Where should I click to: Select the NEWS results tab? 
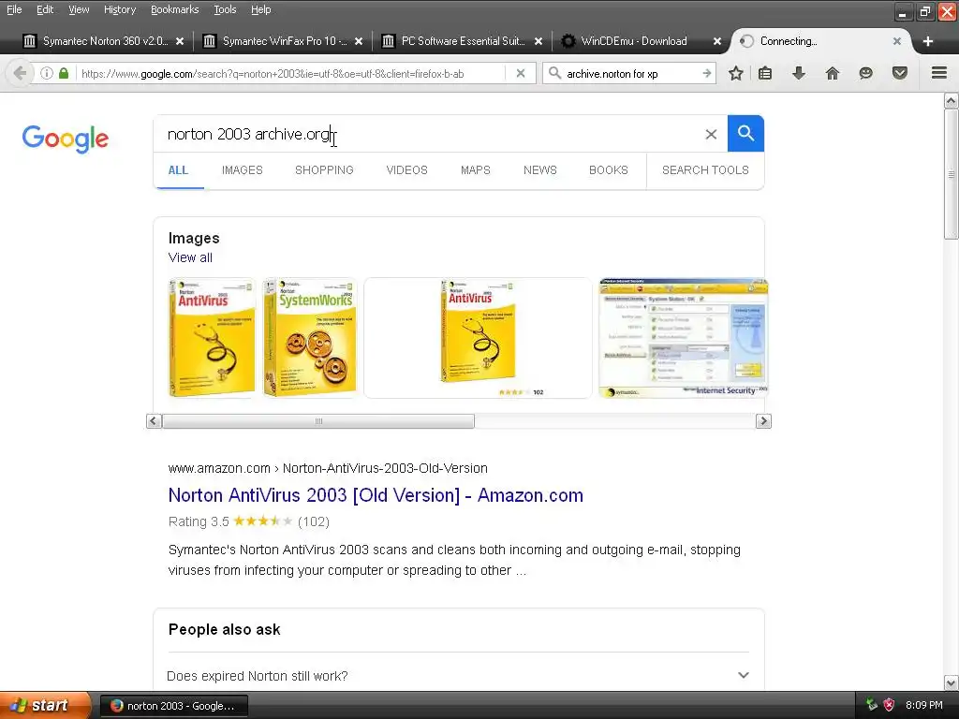click(540, 170)
